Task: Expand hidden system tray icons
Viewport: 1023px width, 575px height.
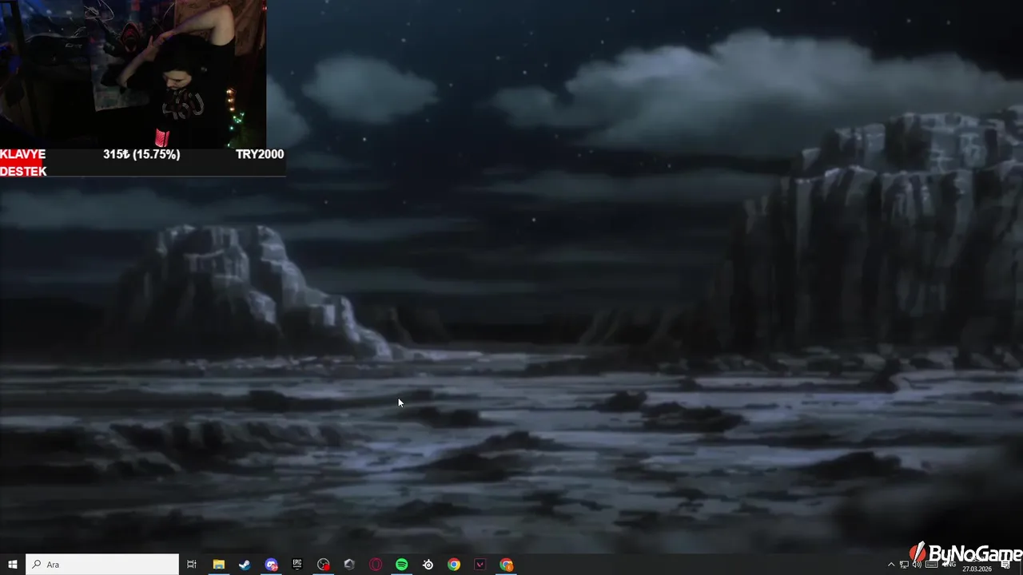Action: point(891,565)
